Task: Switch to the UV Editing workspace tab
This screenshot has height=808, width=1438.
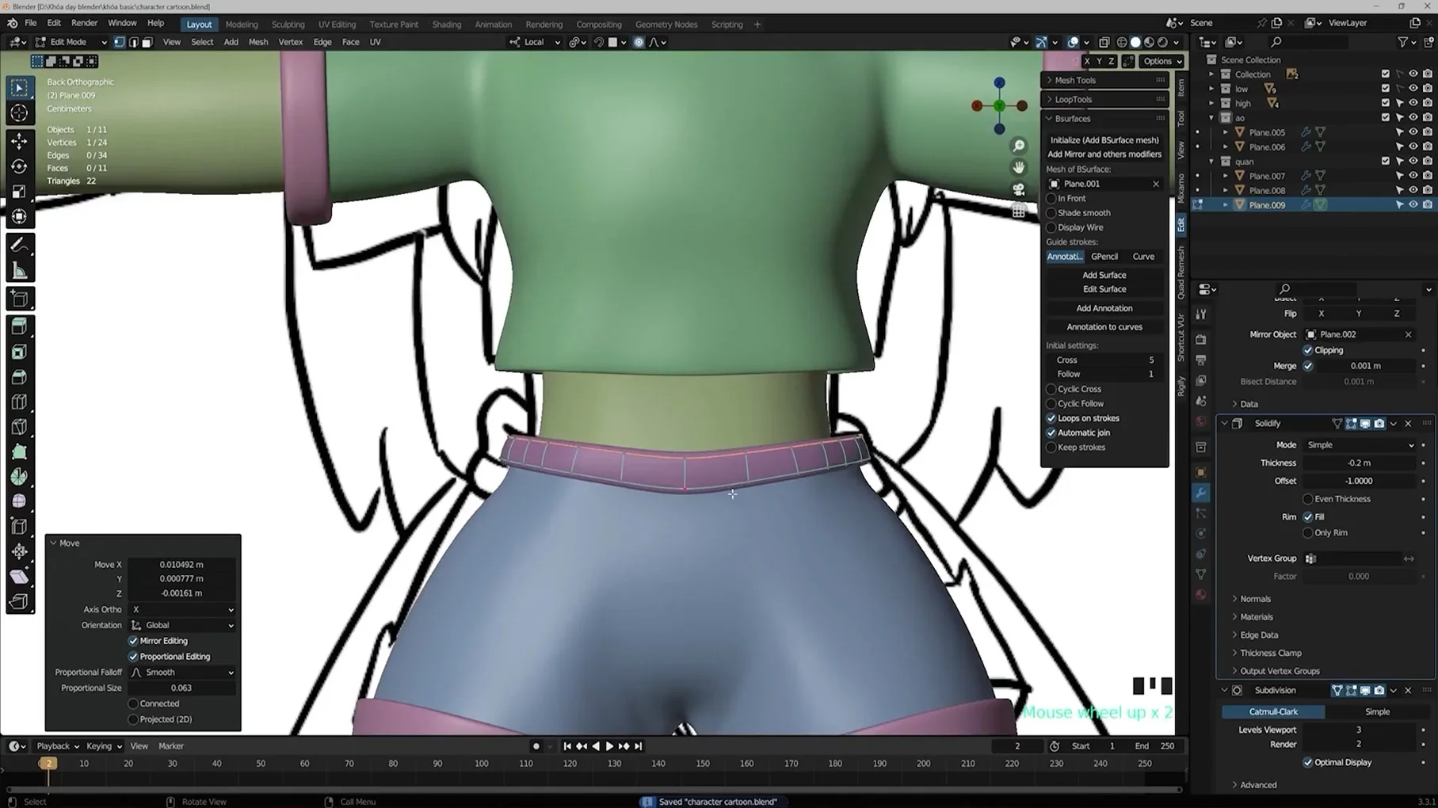Action: (337, 25)
